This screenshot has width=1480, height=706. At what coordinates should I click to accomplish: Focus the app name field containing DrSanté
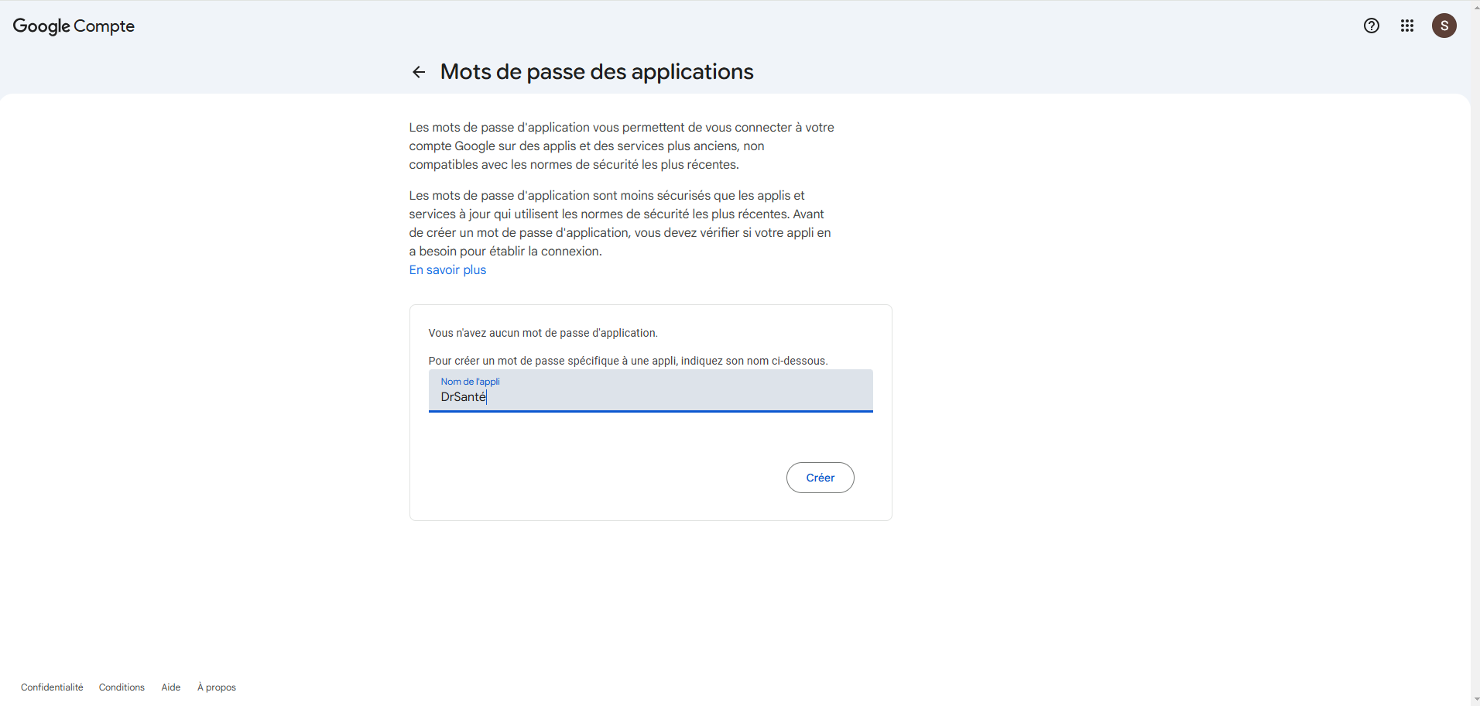point(650,396)
